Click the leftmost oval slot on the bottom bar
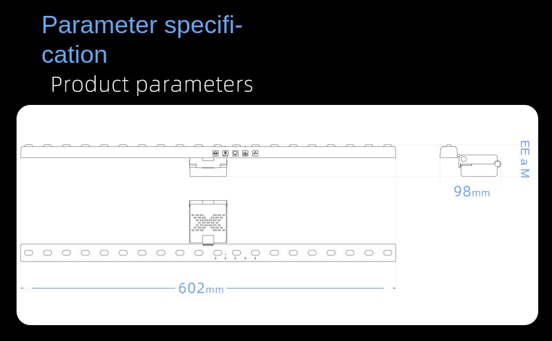Screen dimensions: 552x341 click(x=29, y=253)
